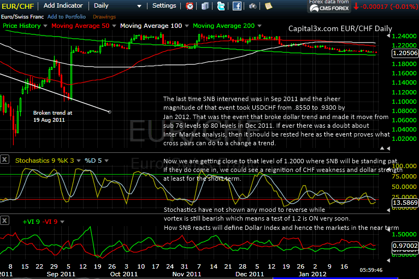This screenshot has width=419, height=279.
Task: Click the Euro/Swiss Franc name label
Action: click(x=22, y=16)
